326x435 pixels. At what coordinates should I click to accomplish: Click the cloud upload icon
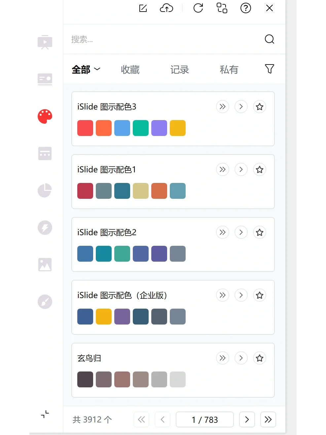click(x=166, y=8)
